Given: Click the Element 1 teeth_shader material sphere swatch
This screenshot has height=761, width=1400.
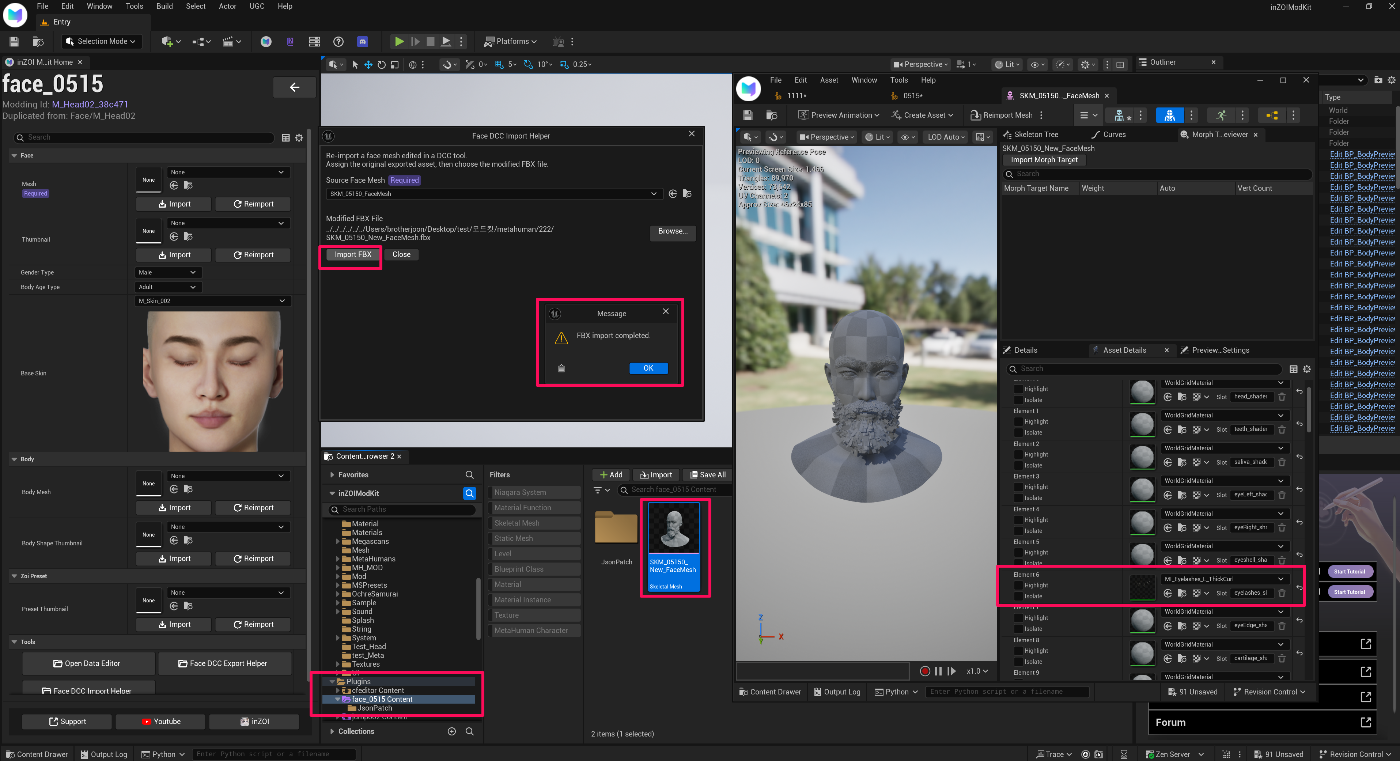Looking at the screenshot, I should coord(1142,424).
